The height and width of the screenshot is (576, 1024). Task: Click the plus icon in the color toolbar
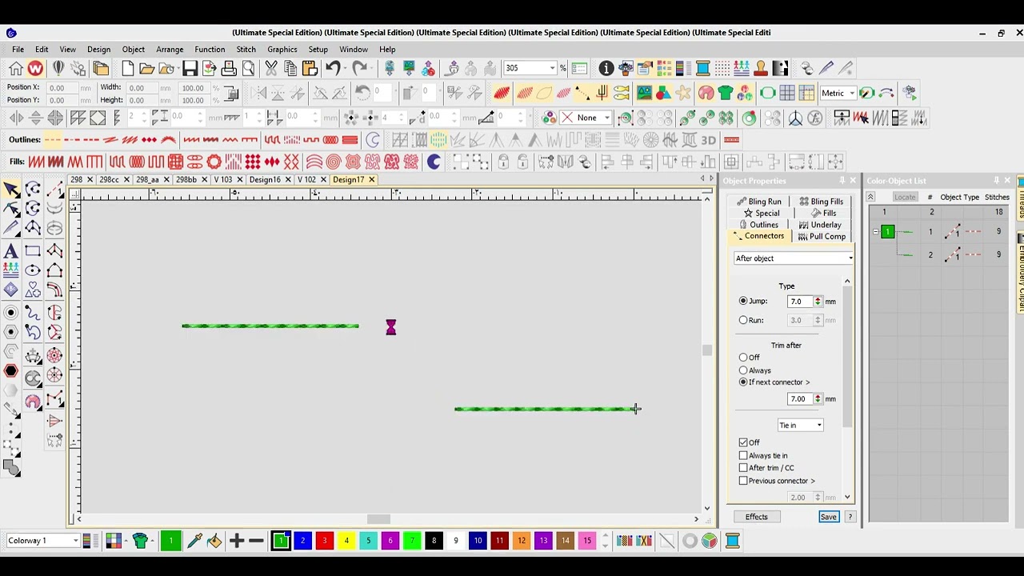pyautogui.click(x=237, y=542)
